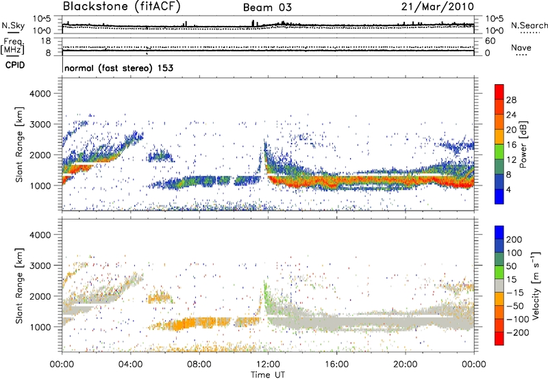Image resolution: width=548 pixels, height=379 pixels.
Task: Click the '4000' tick on power panel
Action: 40,94
